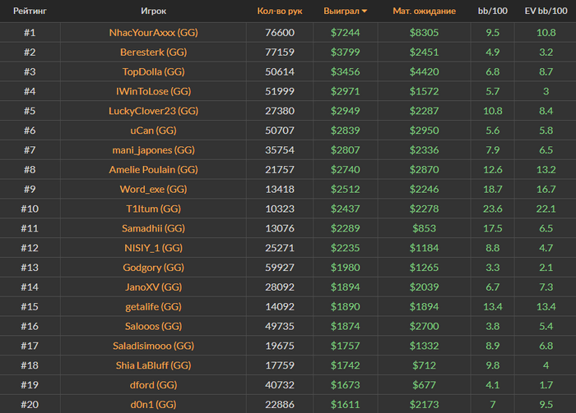Image resolution: width=576 pixels, height=413 pixels.
Task: Click the Игрок column header
Action: coord(153,11)
